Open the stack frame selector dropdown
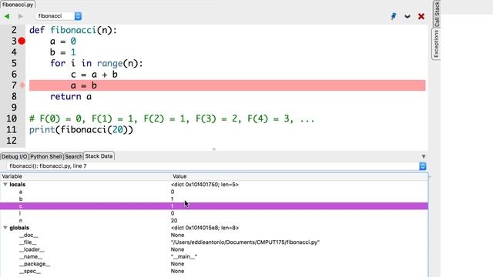This screenshot has height=277, width=493. (423, 166)
